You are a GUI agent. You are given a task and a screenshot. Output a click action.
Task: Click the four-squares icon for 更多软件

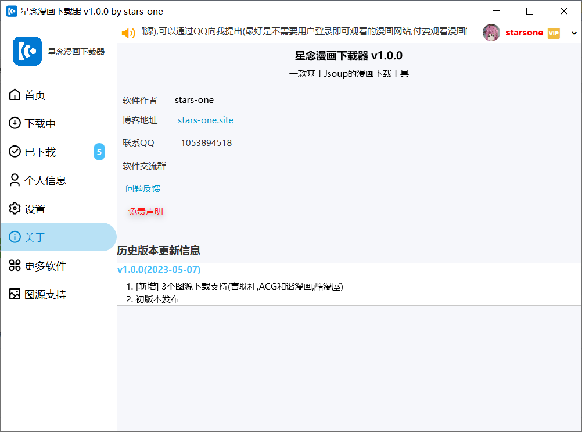point(15,266)
